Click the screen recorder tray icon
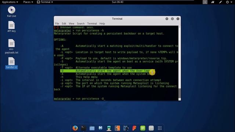Viewport: 235px width, 132px height. [213, 2]
